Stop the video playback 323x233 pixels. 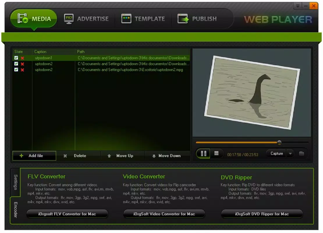tap(216, 153)
